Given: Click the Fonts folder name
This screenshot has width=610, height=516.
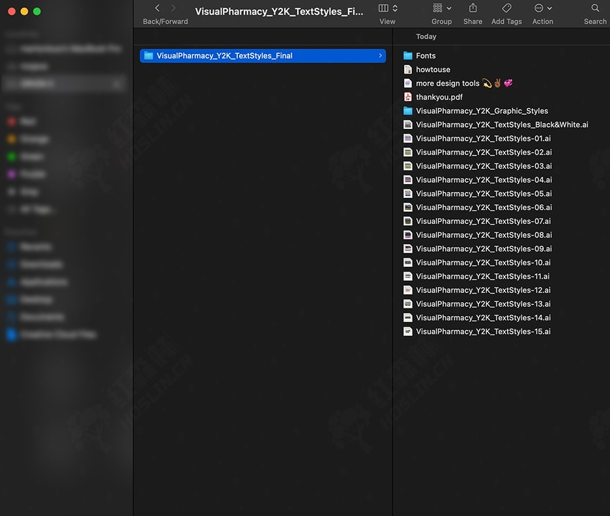Looking at the screenshot, I should [x=426, y=55].
